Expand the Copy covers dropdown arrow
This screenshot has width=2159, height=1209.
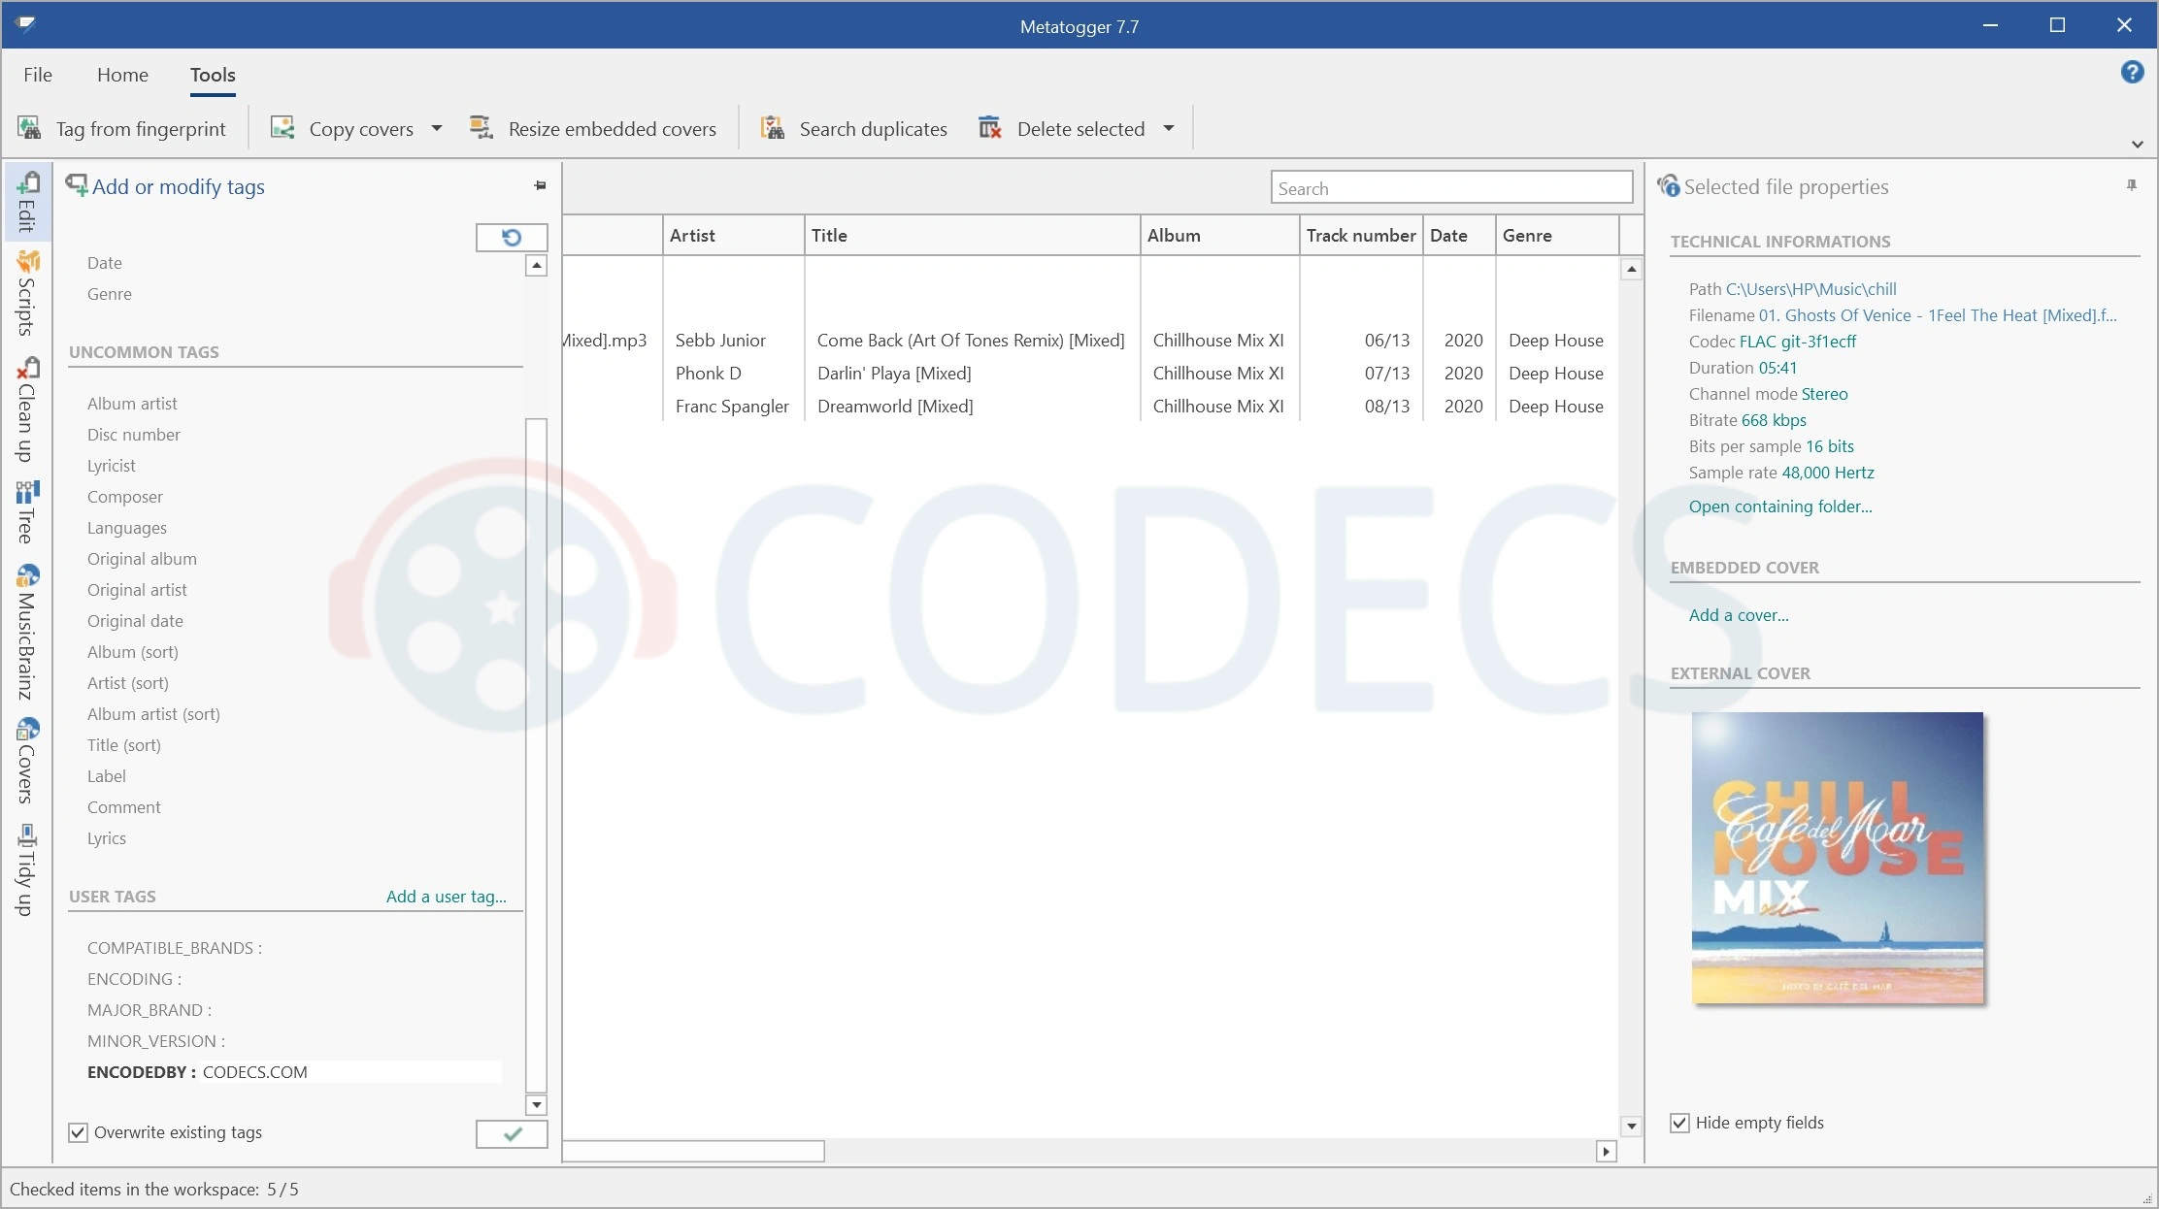437,128
